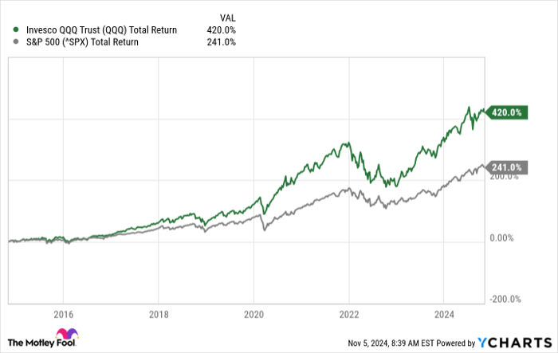The image size is (558, 353).
Task: Click the 2024 x-axis label
Action: pyautogui.click(x=444, y=315)
